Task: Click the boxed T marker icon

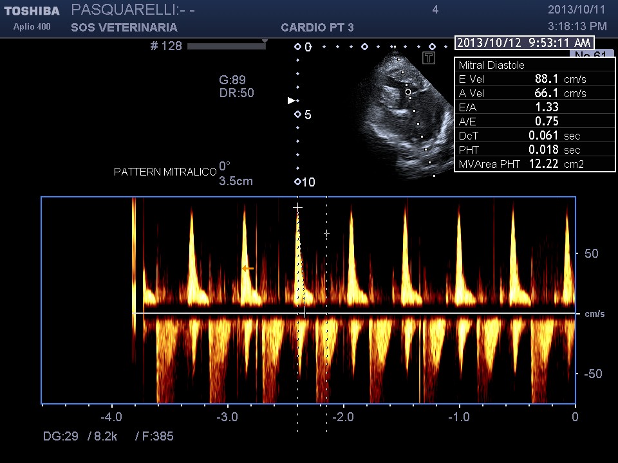Action: click(x=429, y=59)
